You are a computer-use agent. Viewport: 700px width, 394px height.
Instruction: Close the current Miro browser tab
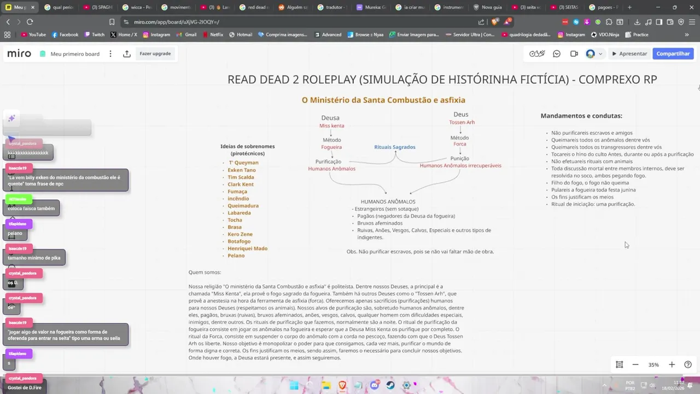point(33,8)
